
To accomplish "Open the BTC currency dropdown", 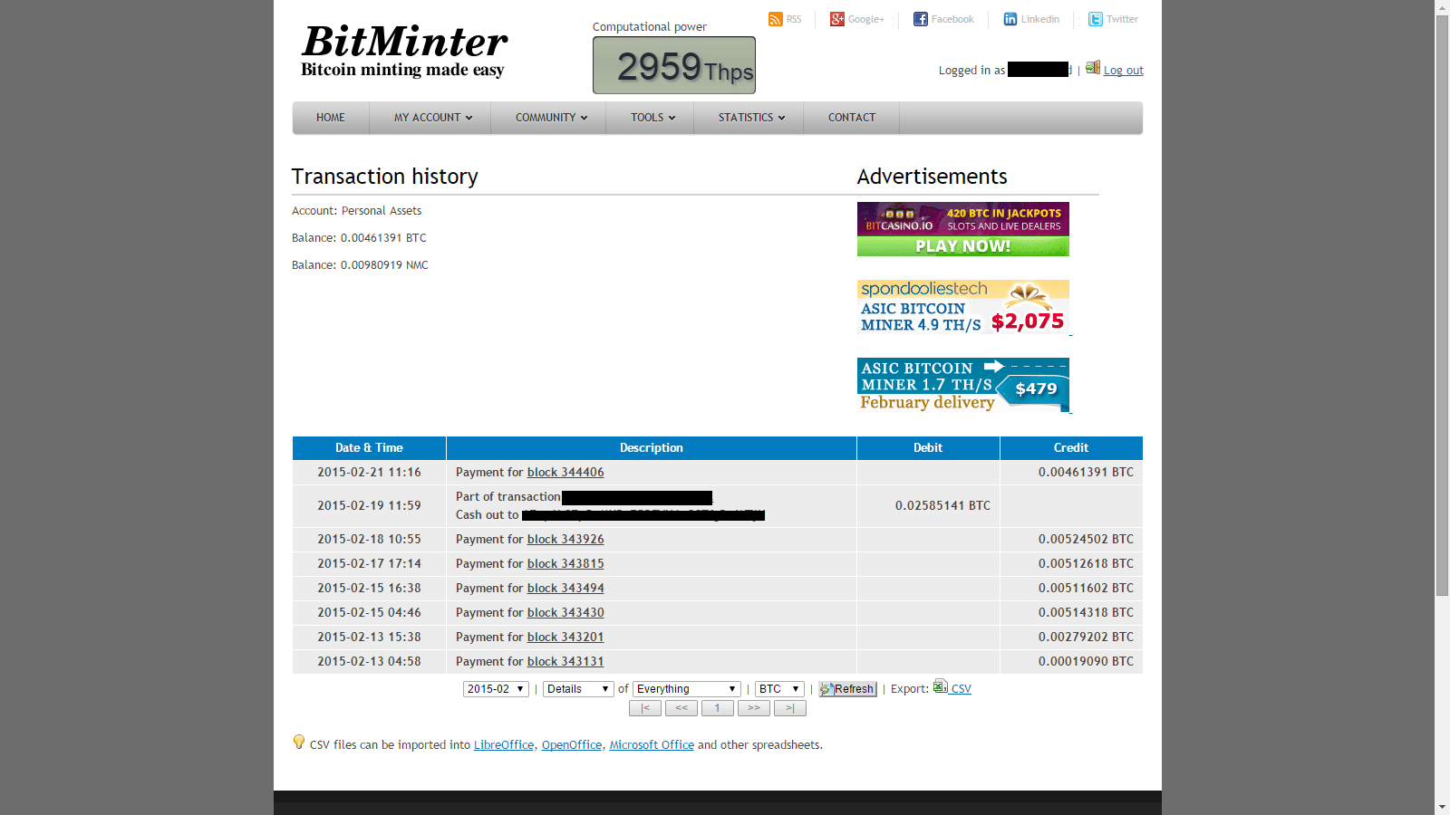I will pos(779,689).
